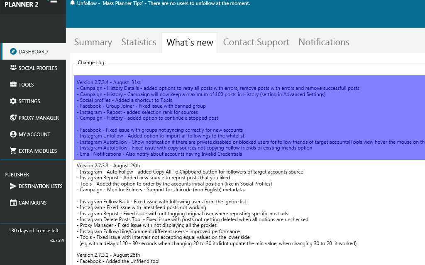The height and width of the screenshot is (265, 425).
Task: Collapse the PUBLISHER section header
Action: tap(17, 174)
